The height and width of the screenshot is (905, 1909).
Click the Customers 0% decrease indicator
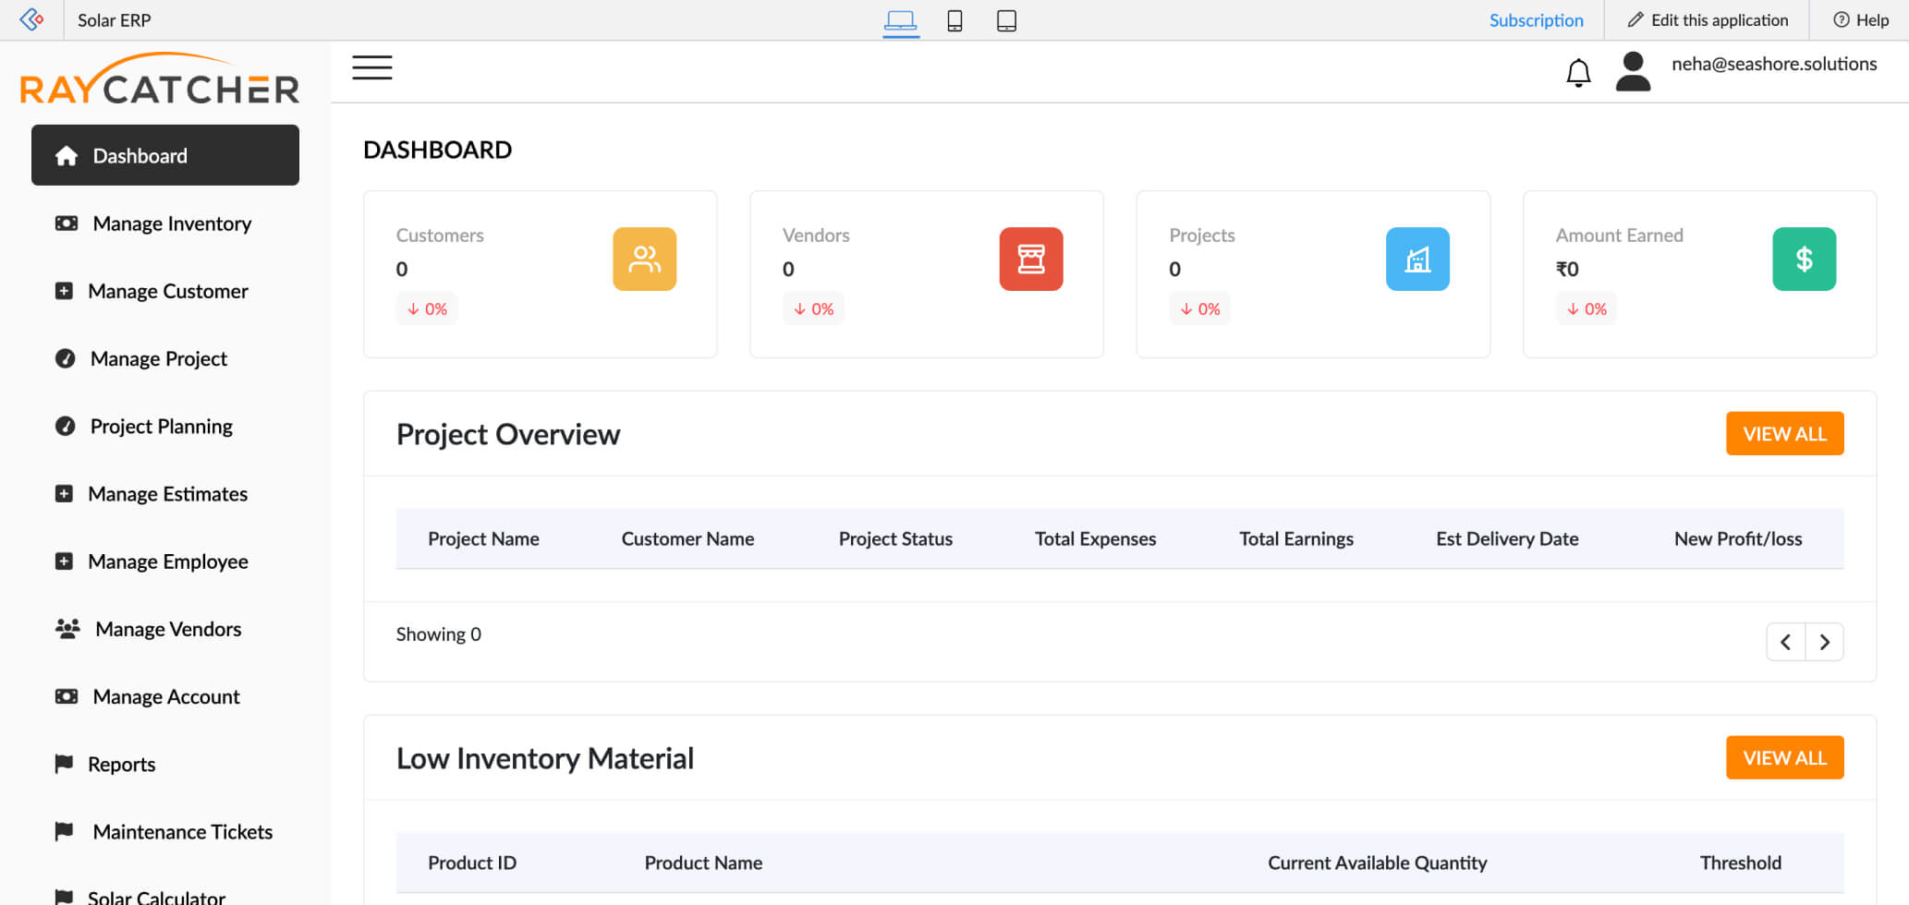coord(427,308)
